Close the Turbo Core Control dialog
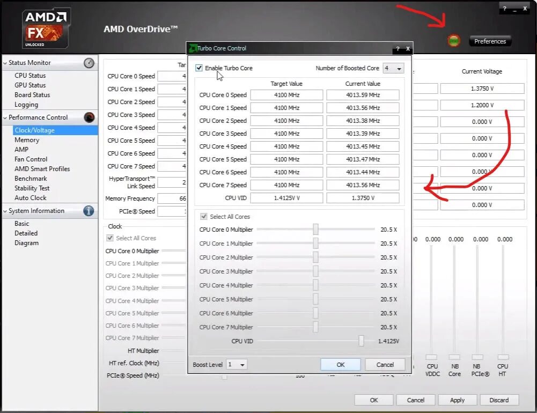 coord(408,49)
